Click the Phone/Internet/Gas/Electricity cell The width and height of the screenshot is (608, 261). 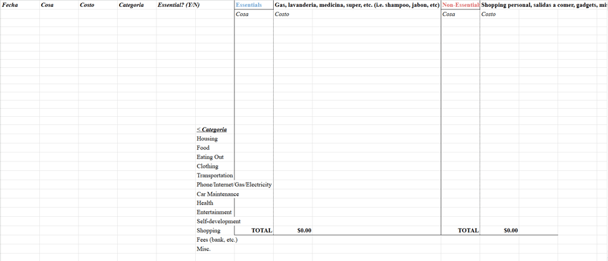pos(234,185)
